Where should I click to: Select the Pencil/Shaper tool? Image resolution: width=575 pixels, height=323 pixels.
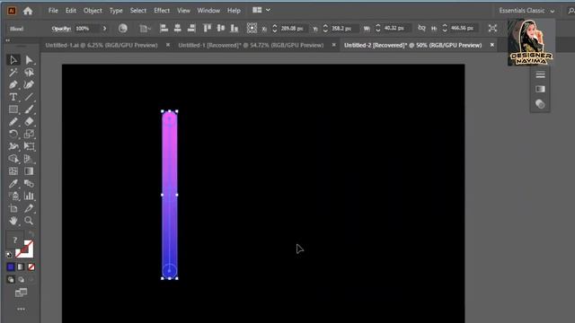coord(13,122)
